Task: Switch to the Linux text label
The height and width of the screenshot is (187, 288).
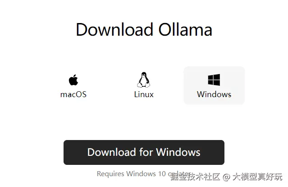Action: click(x=144, y=94)
